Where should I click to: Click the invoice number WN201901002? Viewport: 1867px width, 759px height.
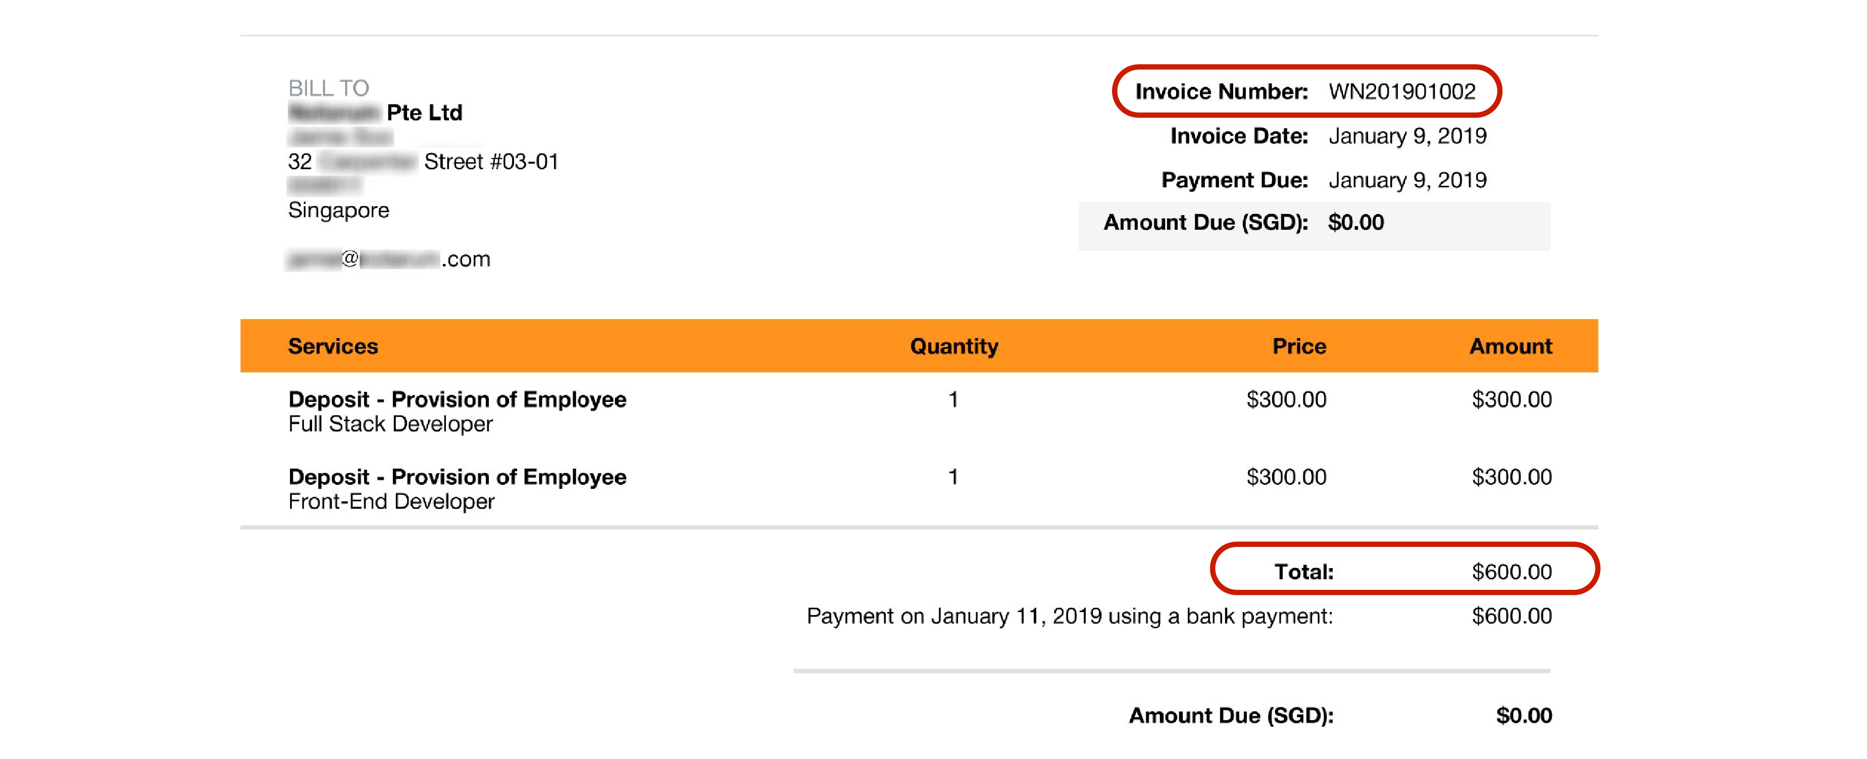(x=1401, y=91)
